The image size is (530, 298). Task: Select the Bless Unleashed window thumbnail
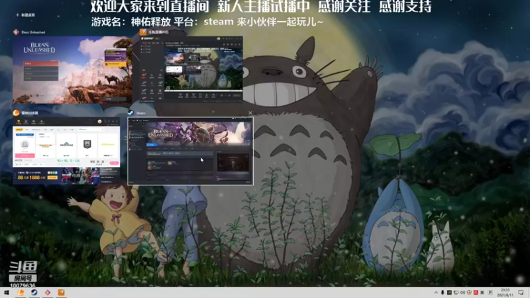pos(72,70)
